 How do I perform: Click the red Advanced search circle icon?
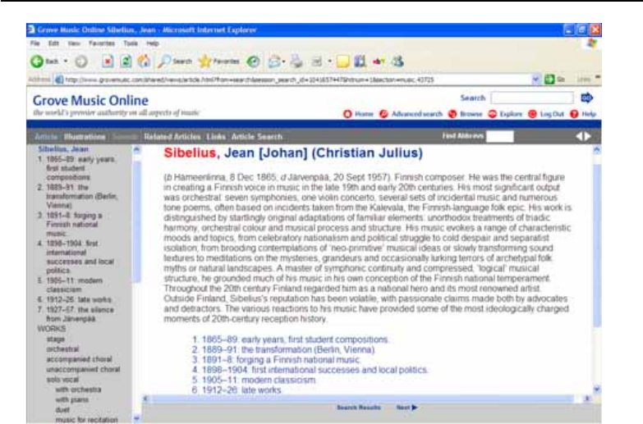pyautogui.click(x=384, y=114)
